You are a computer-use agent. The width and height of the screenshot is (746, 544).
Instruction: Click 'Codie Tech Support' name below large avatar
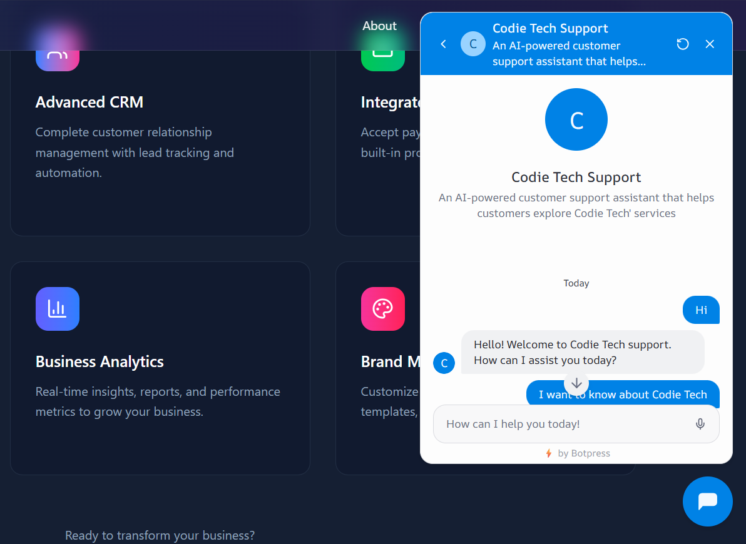(576, 178)
